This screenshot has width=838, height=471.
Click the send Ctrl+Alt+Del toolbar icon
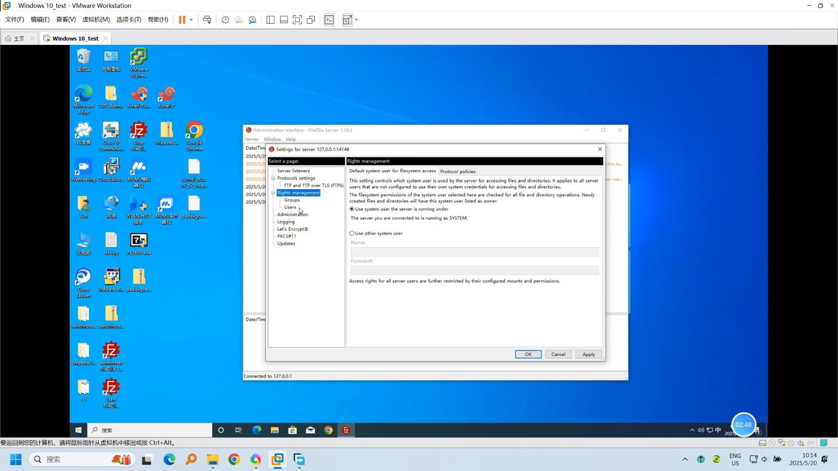coord(207,20)
